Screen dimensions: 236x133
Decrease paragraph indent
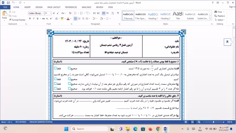(94, 13)
